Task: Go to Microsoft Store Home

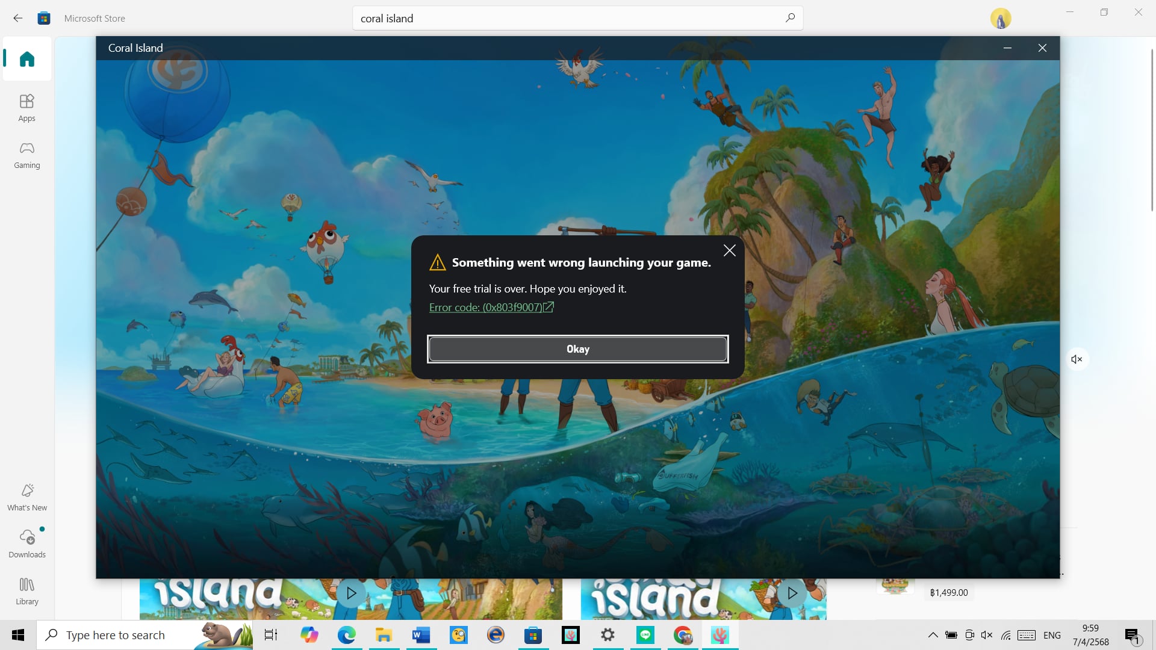Action: (27, 59)
